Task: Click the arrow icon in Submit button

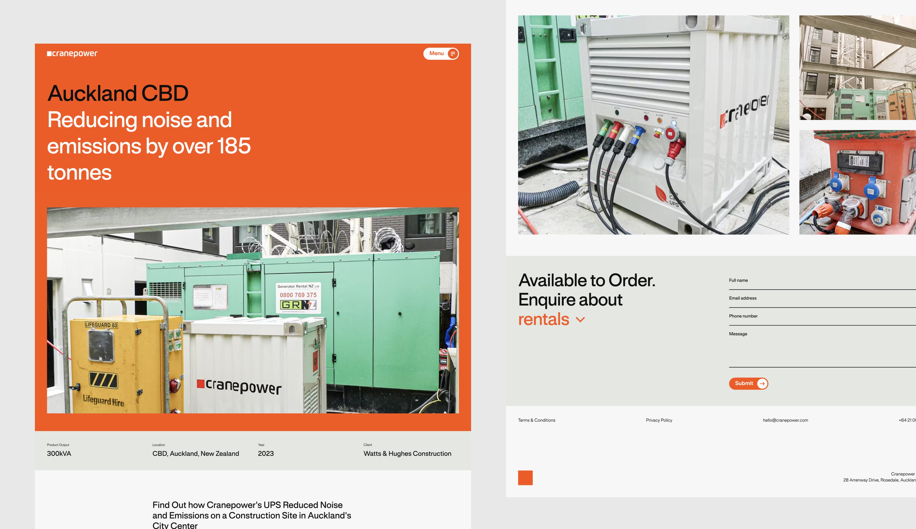Action: click(762, 383)
